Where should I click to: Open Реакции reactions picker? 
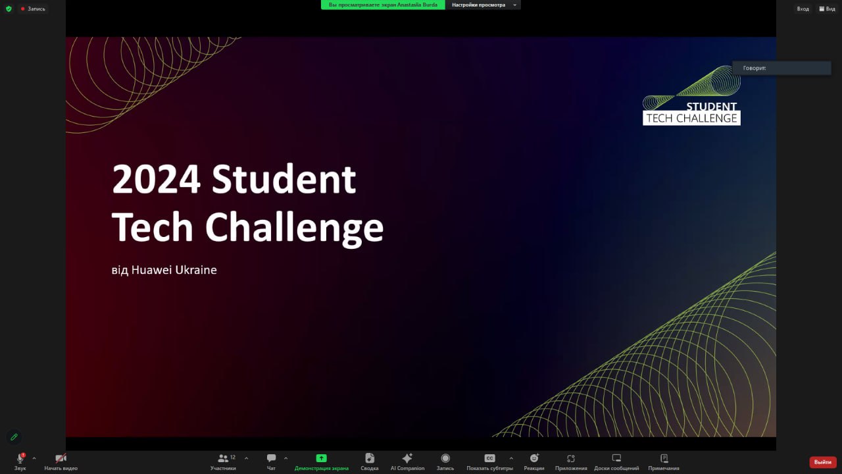534,459
